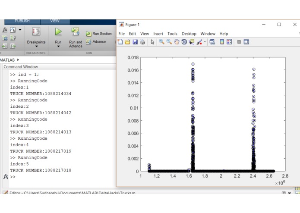The image size is (300, 213).
Task: Click the fx icon beside command prompt
Action: click(6, 176)
